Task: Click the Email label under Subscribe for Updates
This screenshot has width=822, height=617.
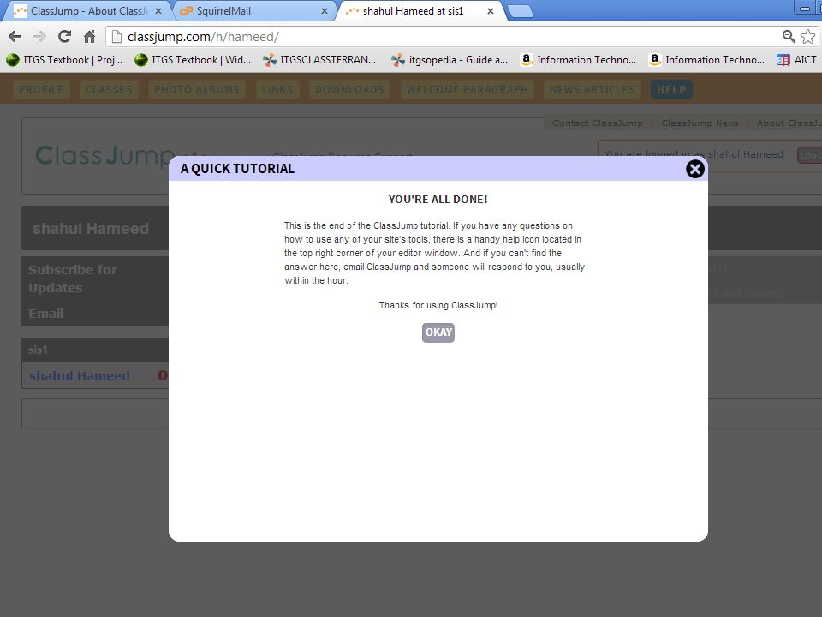Action: pyautogui.click(x=46, y=314)
